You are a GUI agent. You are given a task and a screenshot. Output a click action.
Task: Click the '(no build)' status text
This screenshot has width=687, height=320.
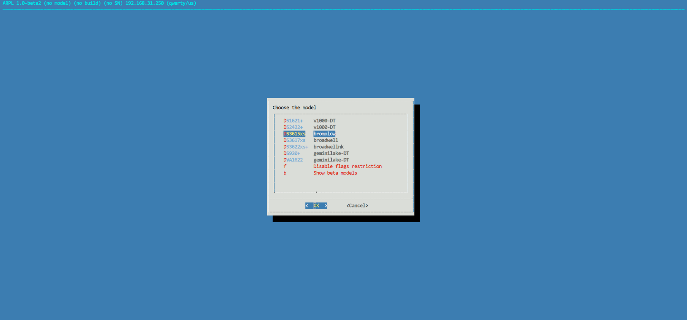(87, 3)
